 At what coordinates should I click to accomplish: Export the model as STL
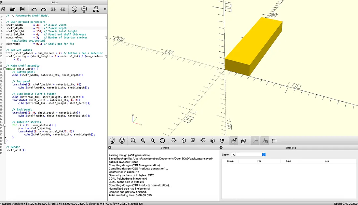tap(96, 9)
